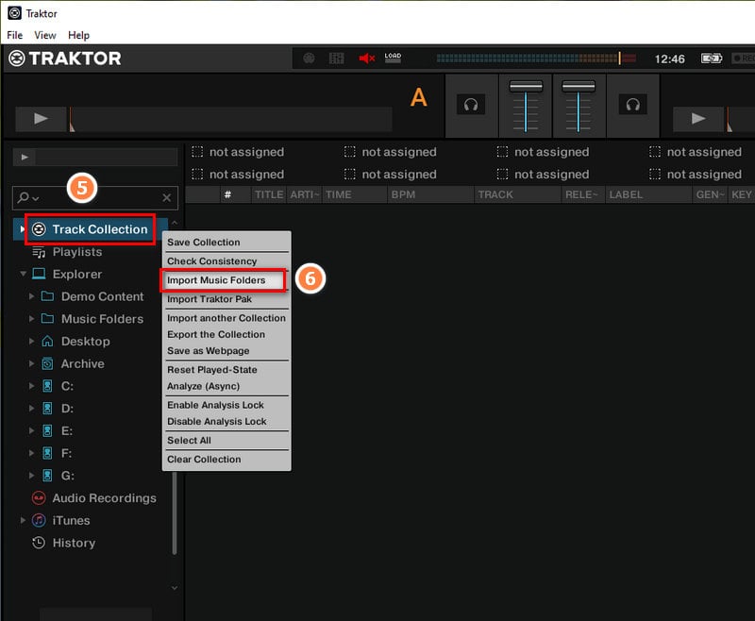Click the battery indicator icon

(712, 59)
